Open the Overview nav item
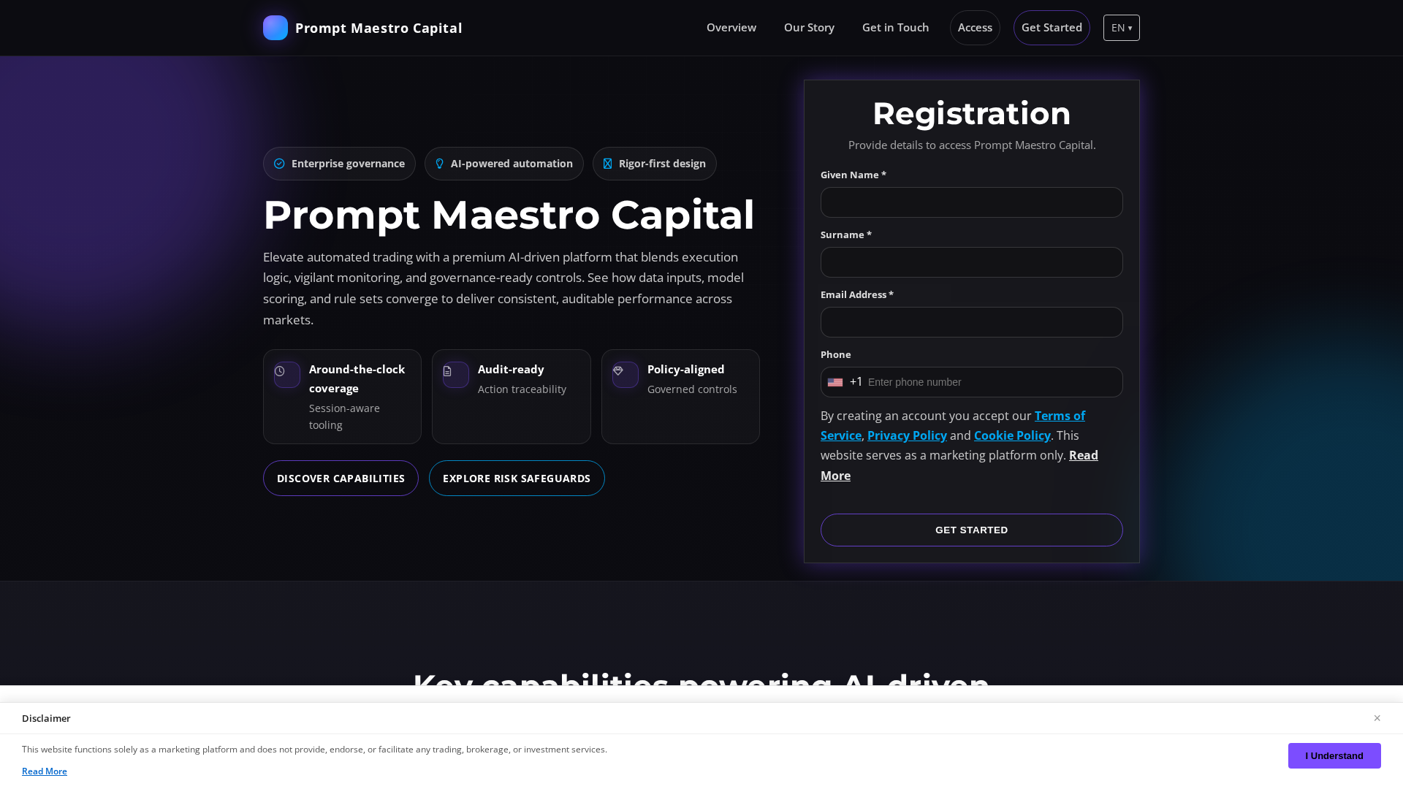Image resolution: width=1403 pixels, height=789 pixels. [x=731, y=28]
